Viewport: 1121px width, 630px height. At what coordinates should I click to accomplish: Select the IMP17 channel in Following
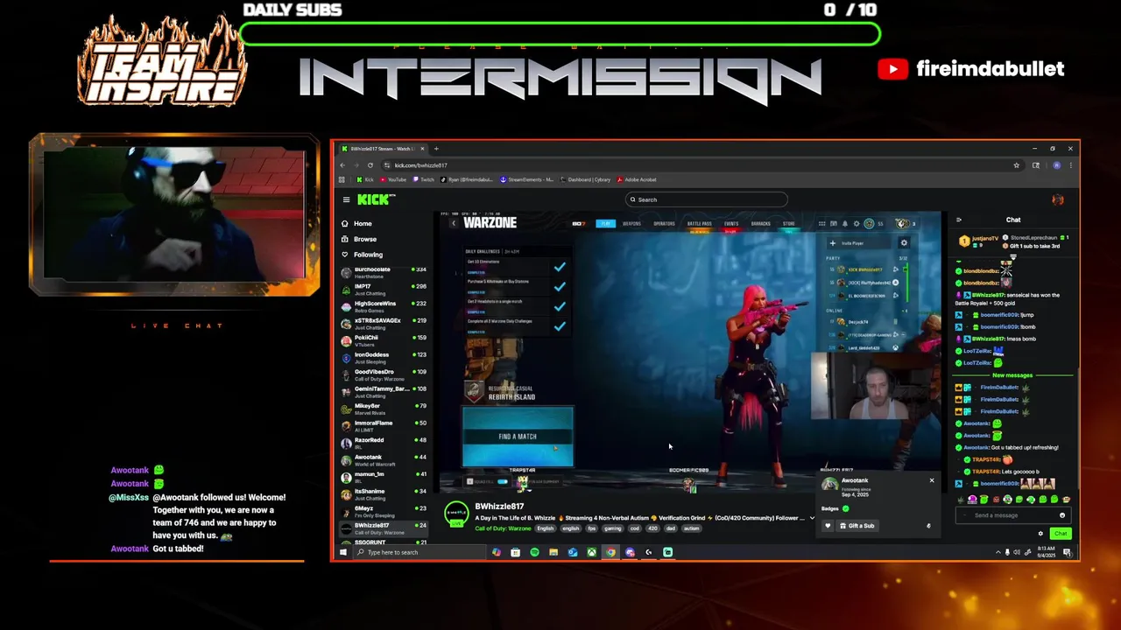384,290
